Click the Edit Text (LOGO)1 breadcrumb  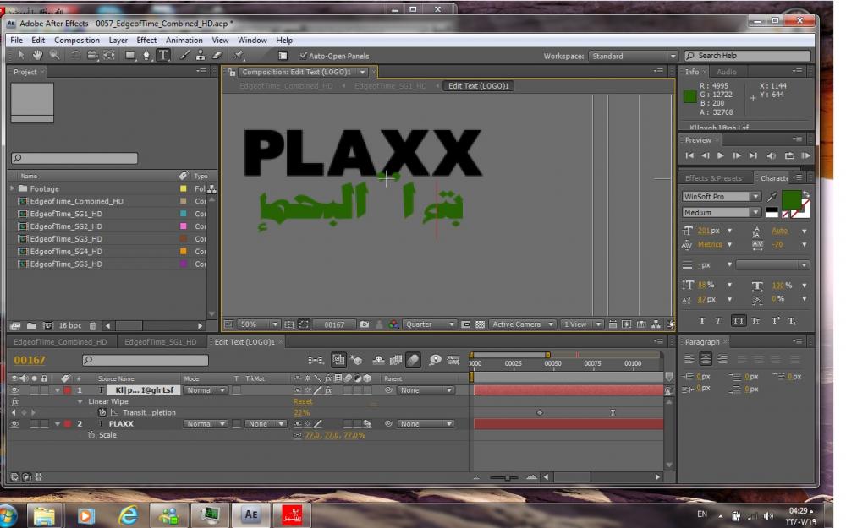479,85
